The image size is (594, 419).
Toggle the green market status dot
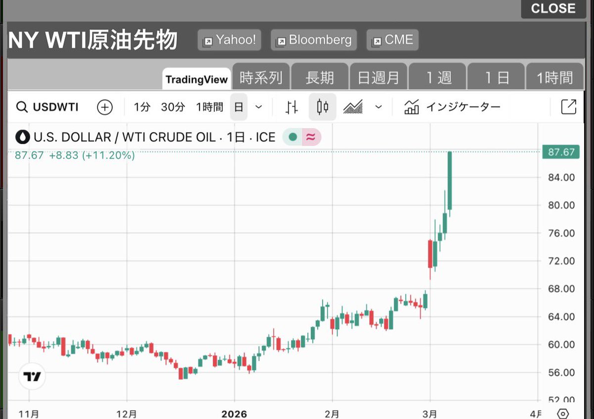click(x=293, y=137)
